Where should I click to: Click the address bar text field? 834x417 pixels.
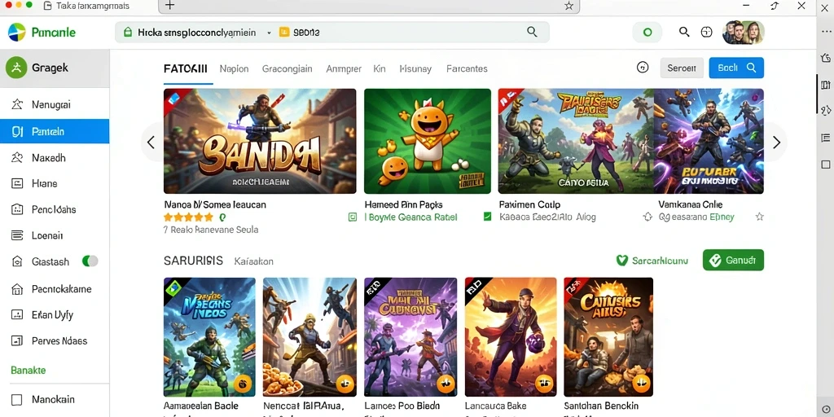[332, 33]
